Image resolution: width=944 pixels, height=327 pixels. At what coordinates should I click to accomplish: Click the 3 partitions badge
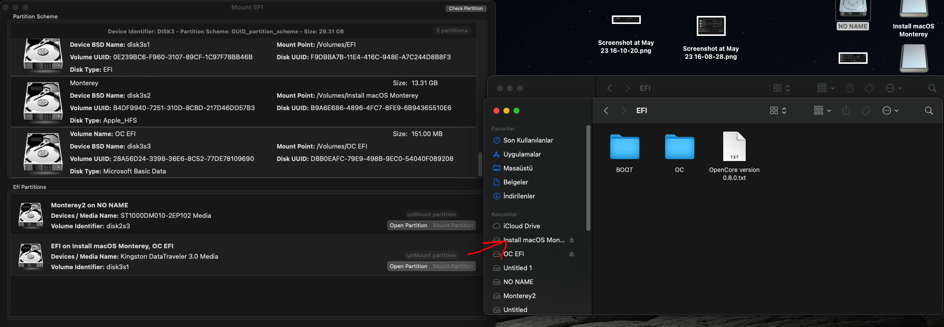tap(452, 30)
